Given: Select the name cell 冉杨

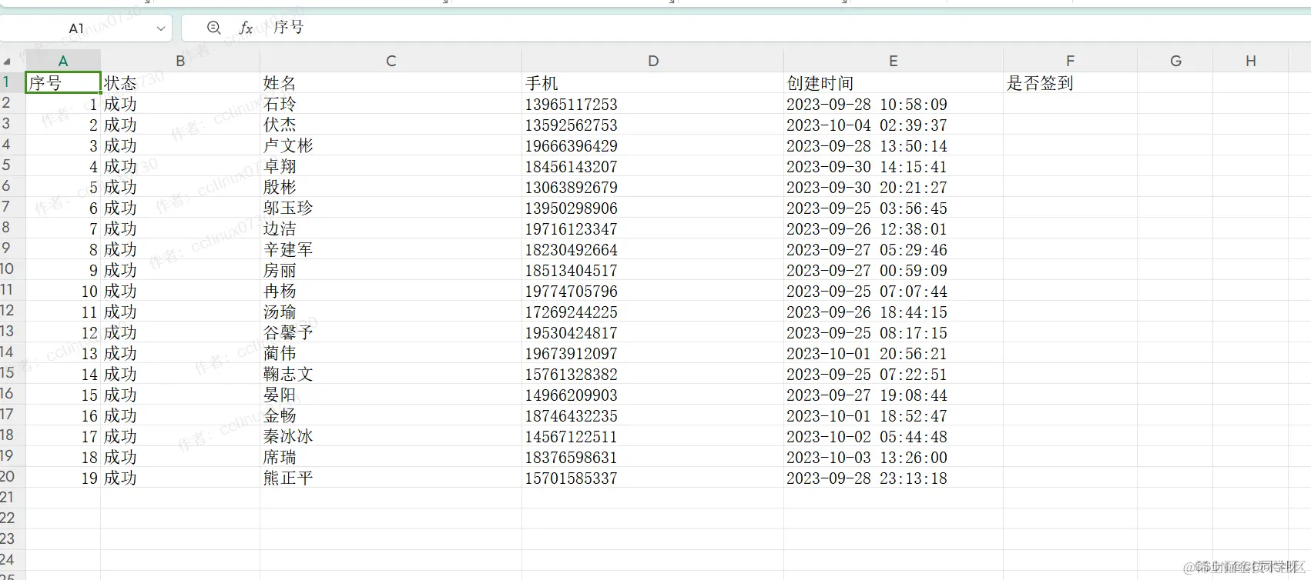Looking at the screenshot, I should point(391,291).
